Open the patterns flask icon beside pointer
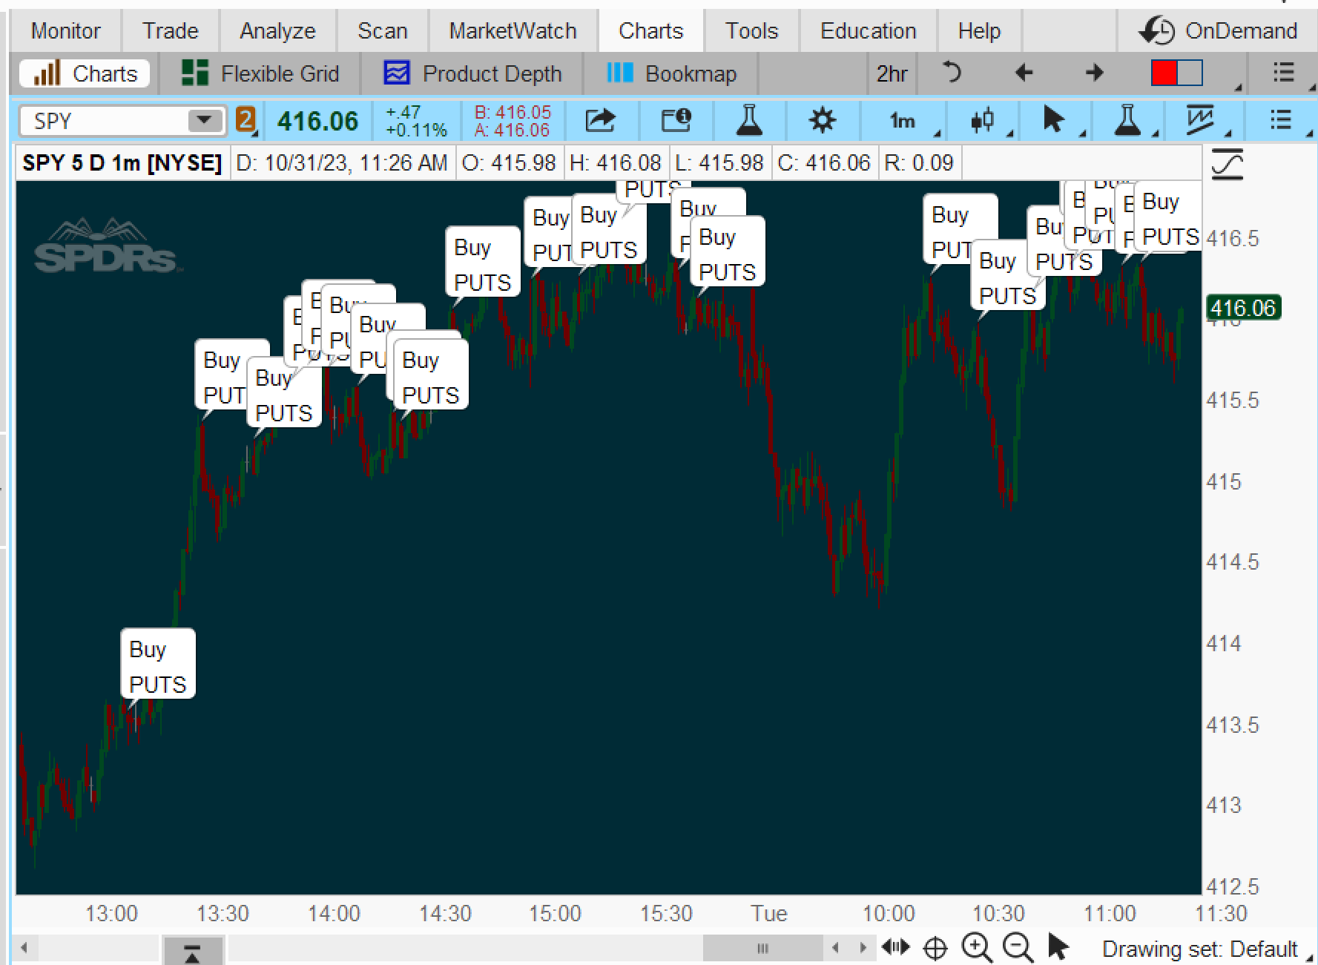 click(1127, 120)
